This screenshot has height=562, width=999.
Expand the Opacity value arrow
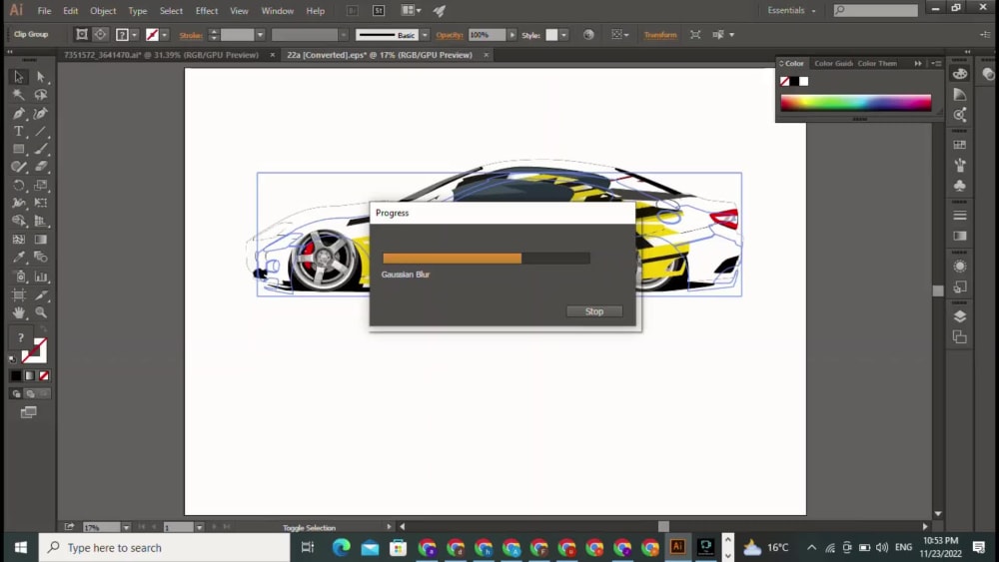[x=511, y=35]
